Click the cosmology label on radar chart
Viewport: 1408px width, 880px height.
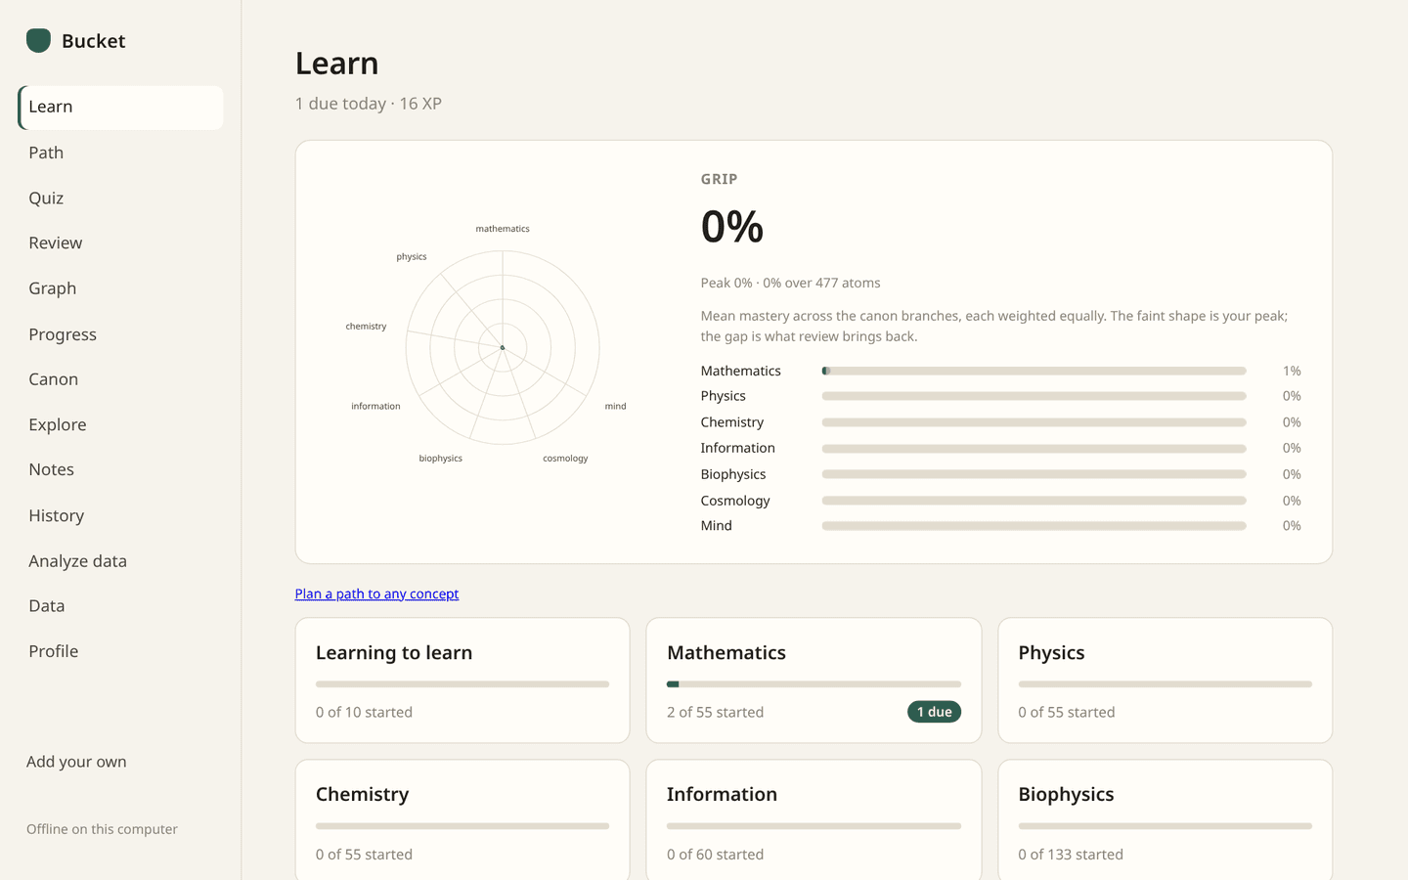pyautogui.click(x=565, y=459)
